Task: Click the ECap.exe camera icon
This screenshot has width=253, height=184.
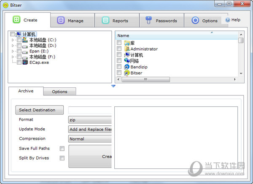Action: 25,62
